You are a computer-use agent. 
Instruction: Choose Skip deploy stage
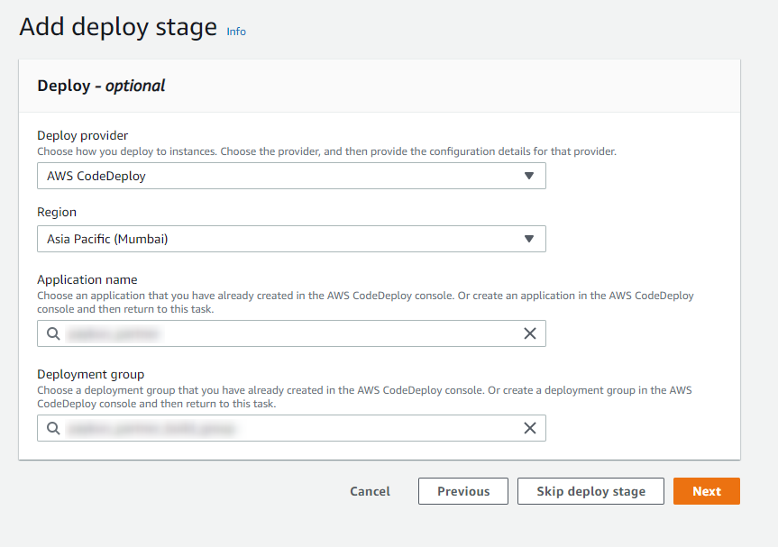tap(590, 491)
